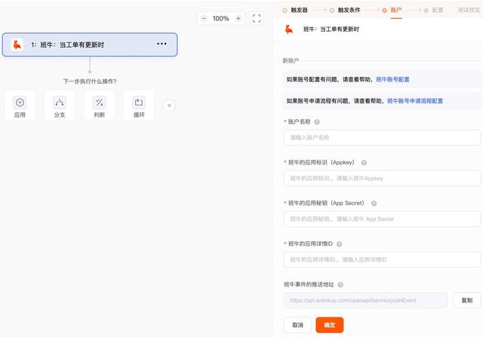Click the 应用 (App) action icon
Image resolution: width=483 pixels, height=337 pixels.
pos(20,105)
